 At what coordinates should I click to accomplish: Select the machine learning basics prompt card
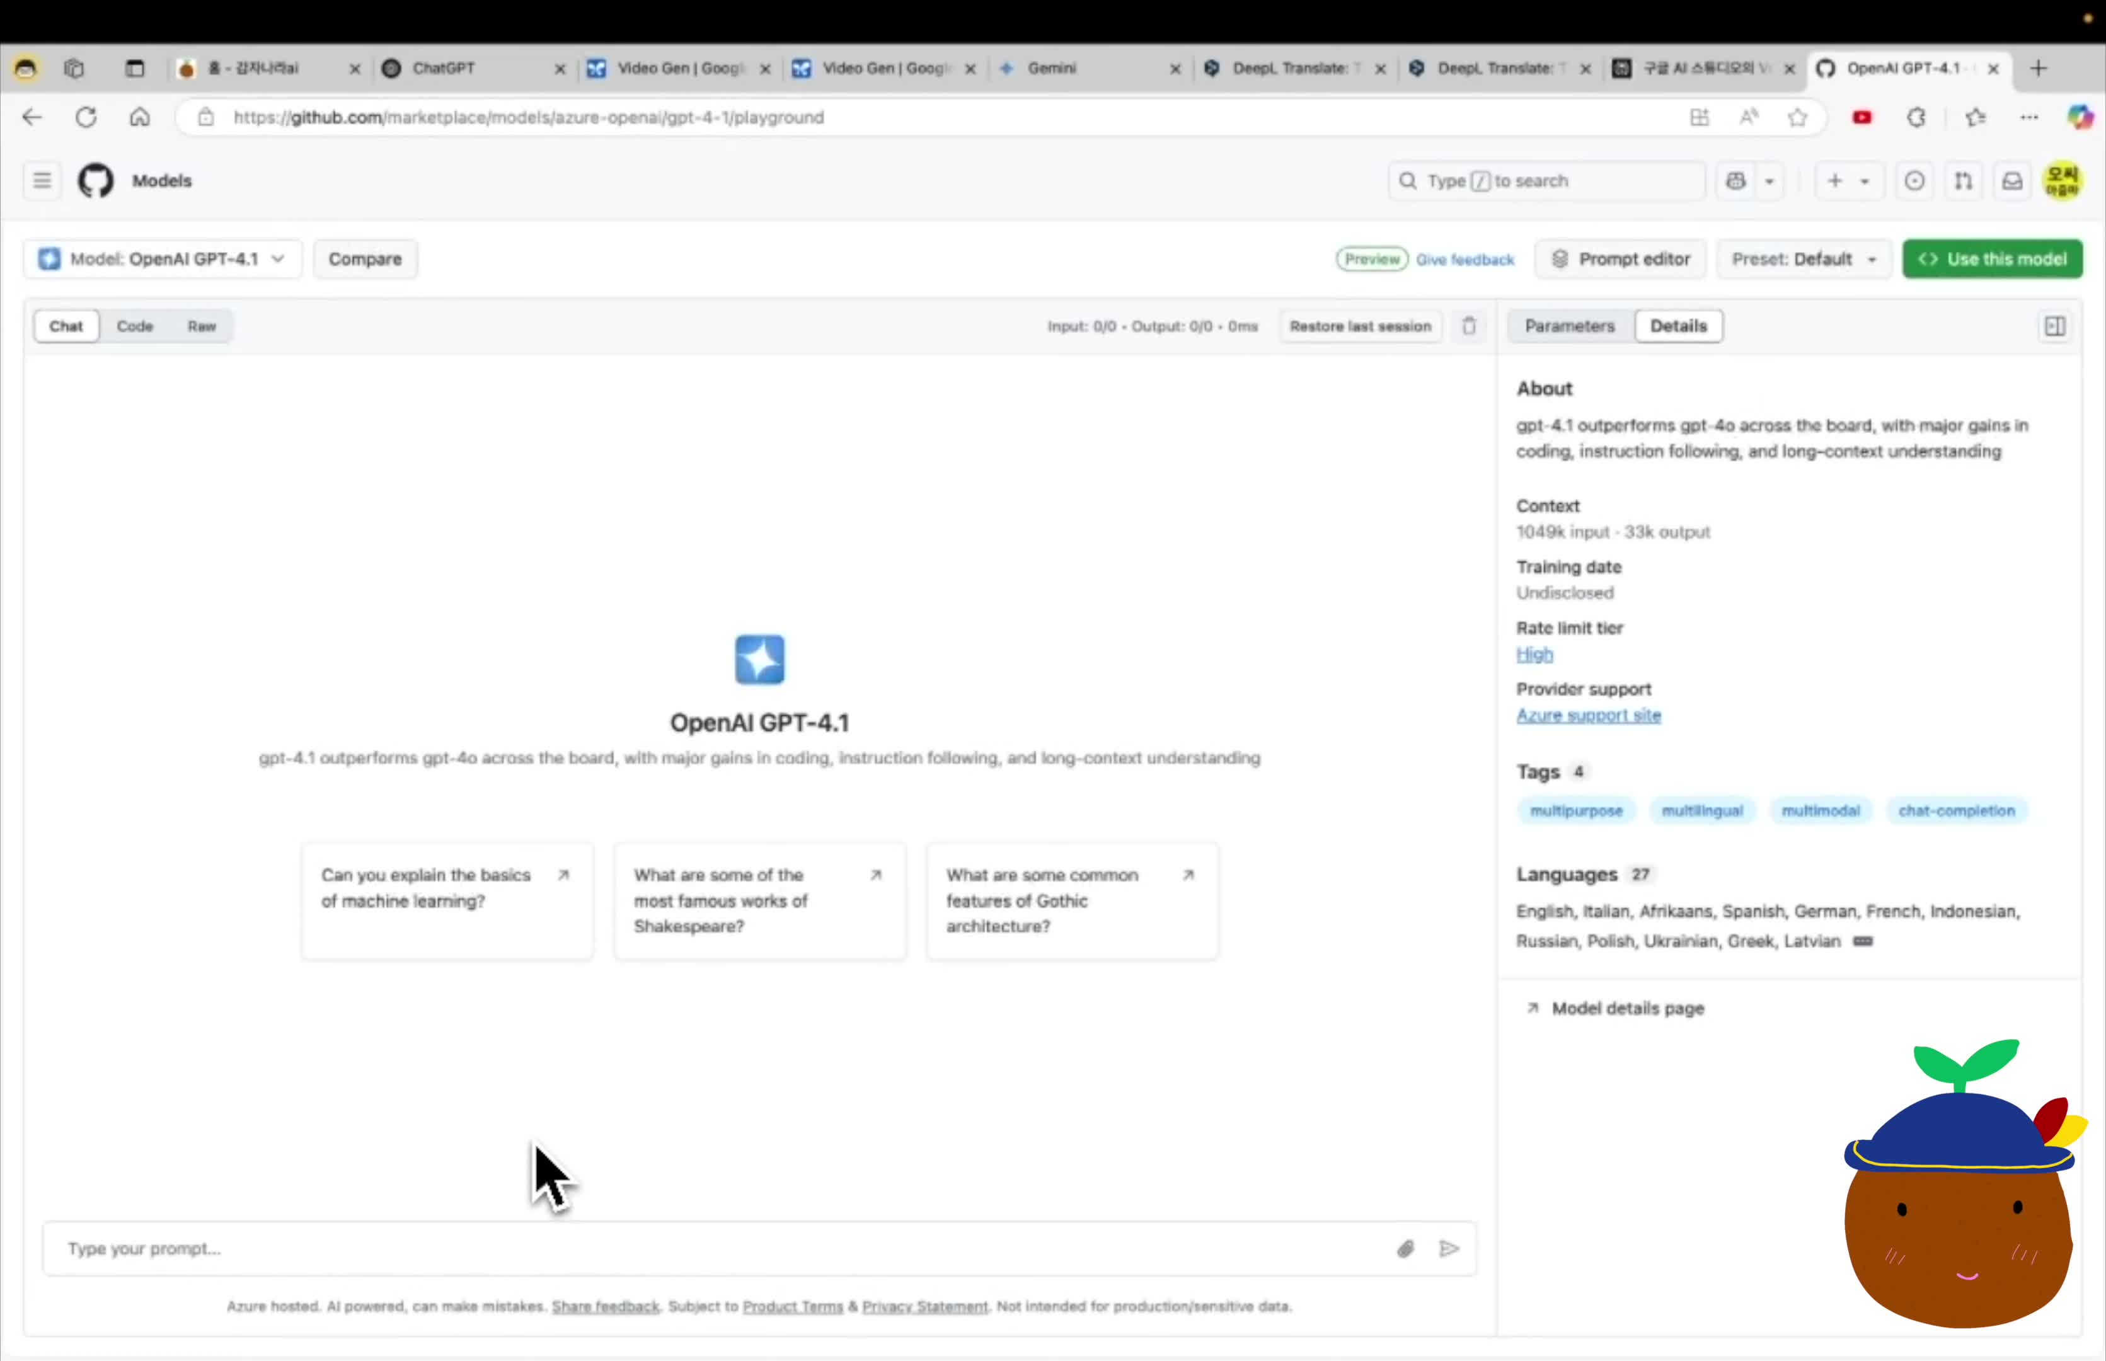click(447, 900)
